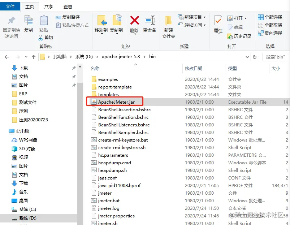Image resolution: width=290 pixels, height=225 pixels.
Task: Switch to the 查看 (View) tab
Action: pyautogui.click(x=67, y=6)
